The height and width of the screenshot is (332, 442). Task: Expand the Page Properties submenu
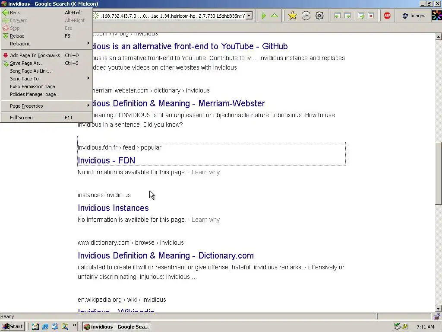[x=47, y=106]
